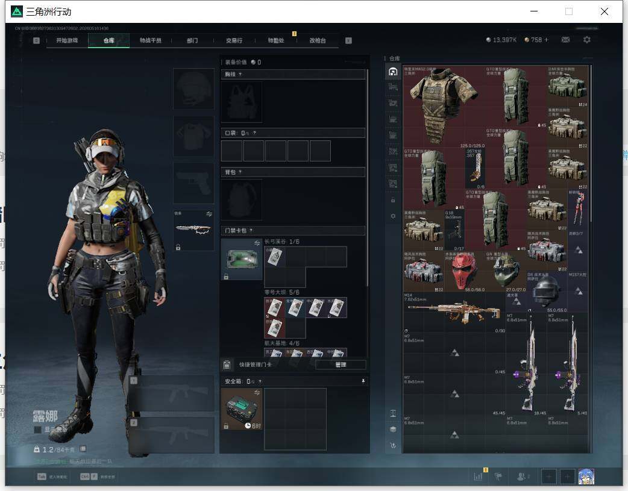Open the friends icon in bottom bar
Viewport: 628px width, 491px height.
(x=521, y=477)
